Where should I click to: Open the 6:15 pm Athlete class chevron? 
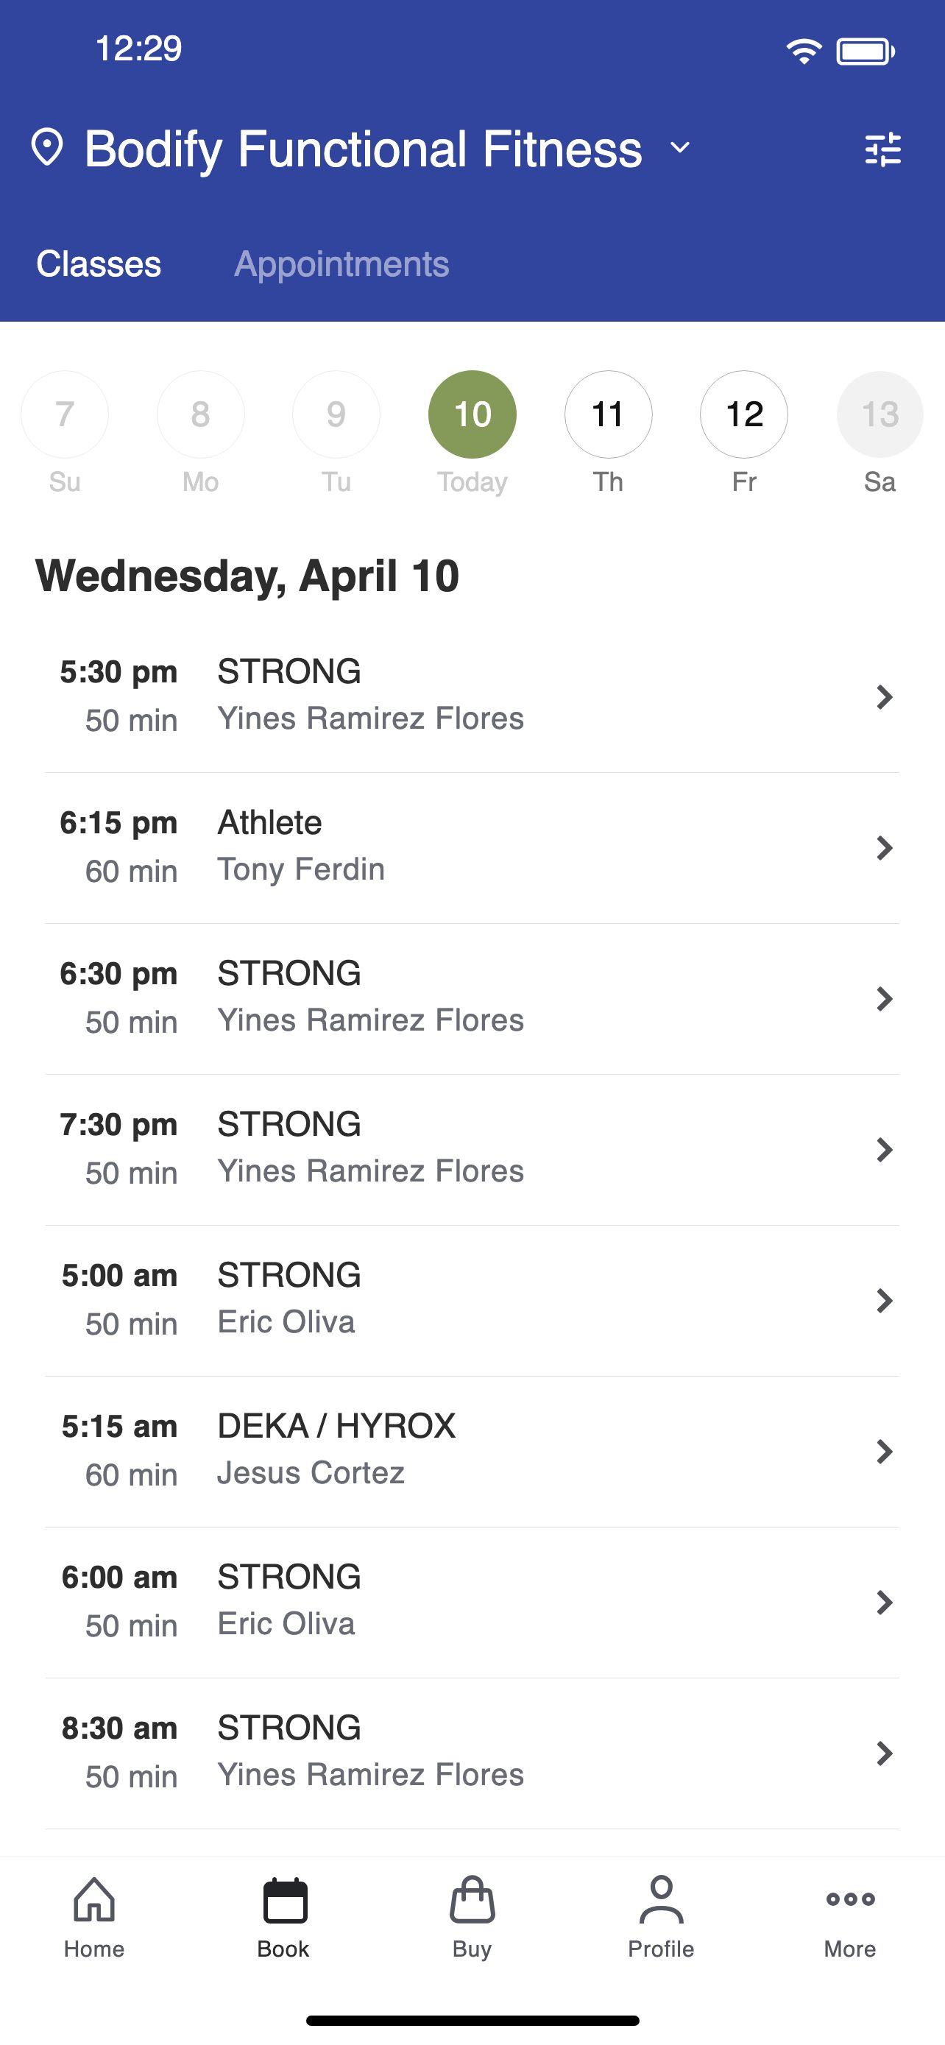click(884, 847)
